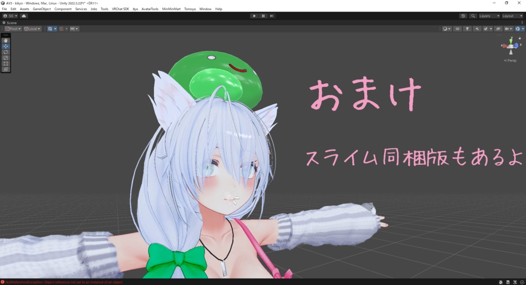The width and height of the screenshot is (526, 285).
Task: Click the cache server status icon
Action: 508,282
